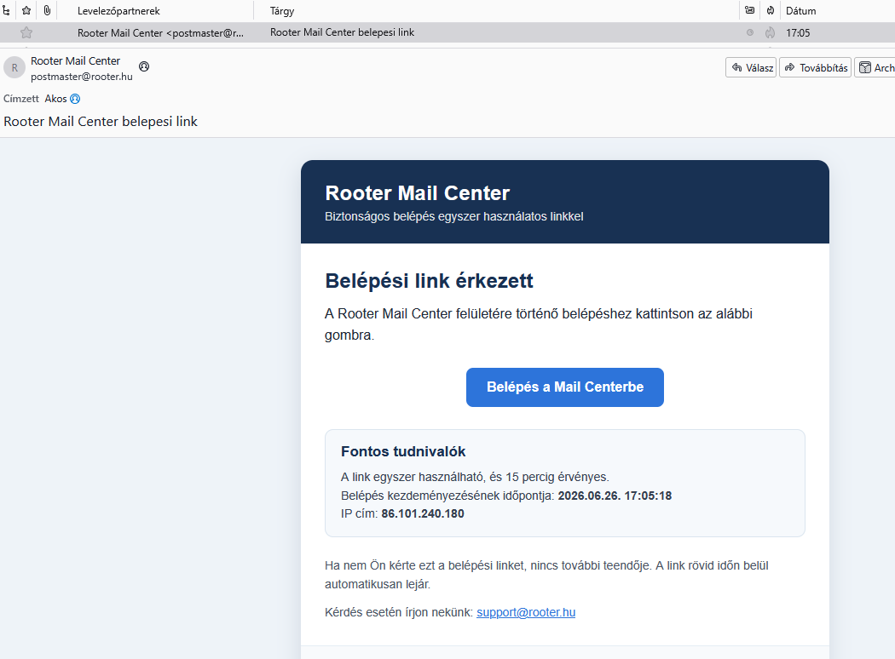Sort by Dátum column header
The height and width of the screenshot is (659, 895).
pos(801,11)
